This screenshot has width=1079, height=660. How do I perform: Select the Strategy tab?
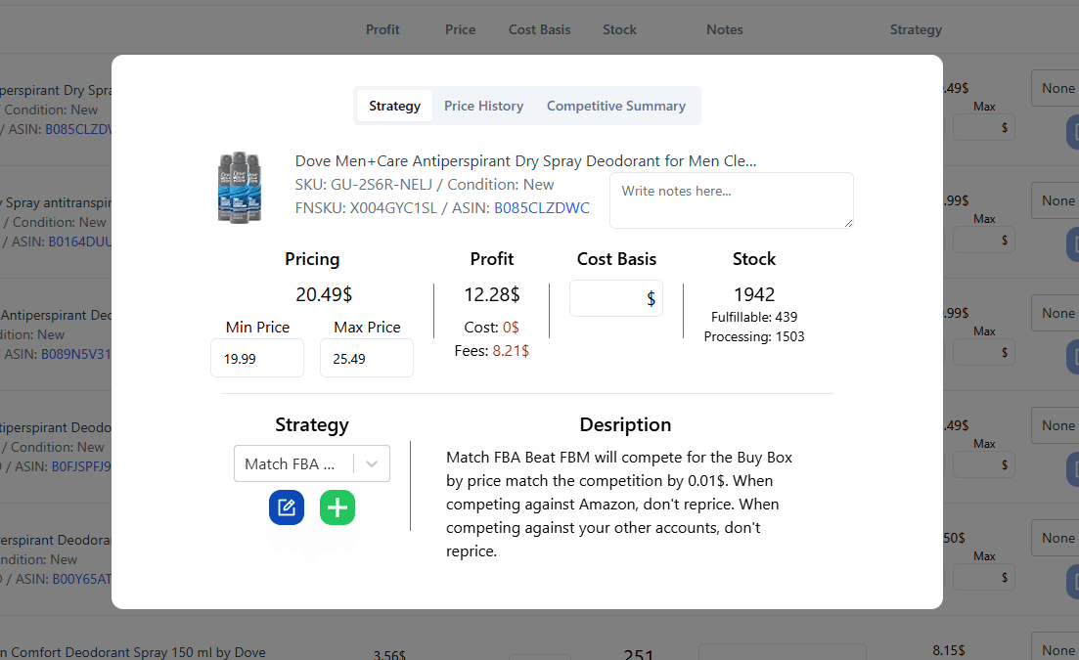coord(394,105)
